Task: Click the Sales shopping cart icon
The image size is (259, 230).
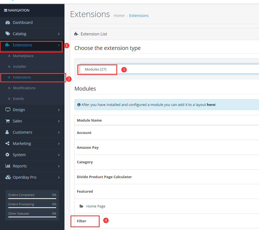Action: coord(8,121)
